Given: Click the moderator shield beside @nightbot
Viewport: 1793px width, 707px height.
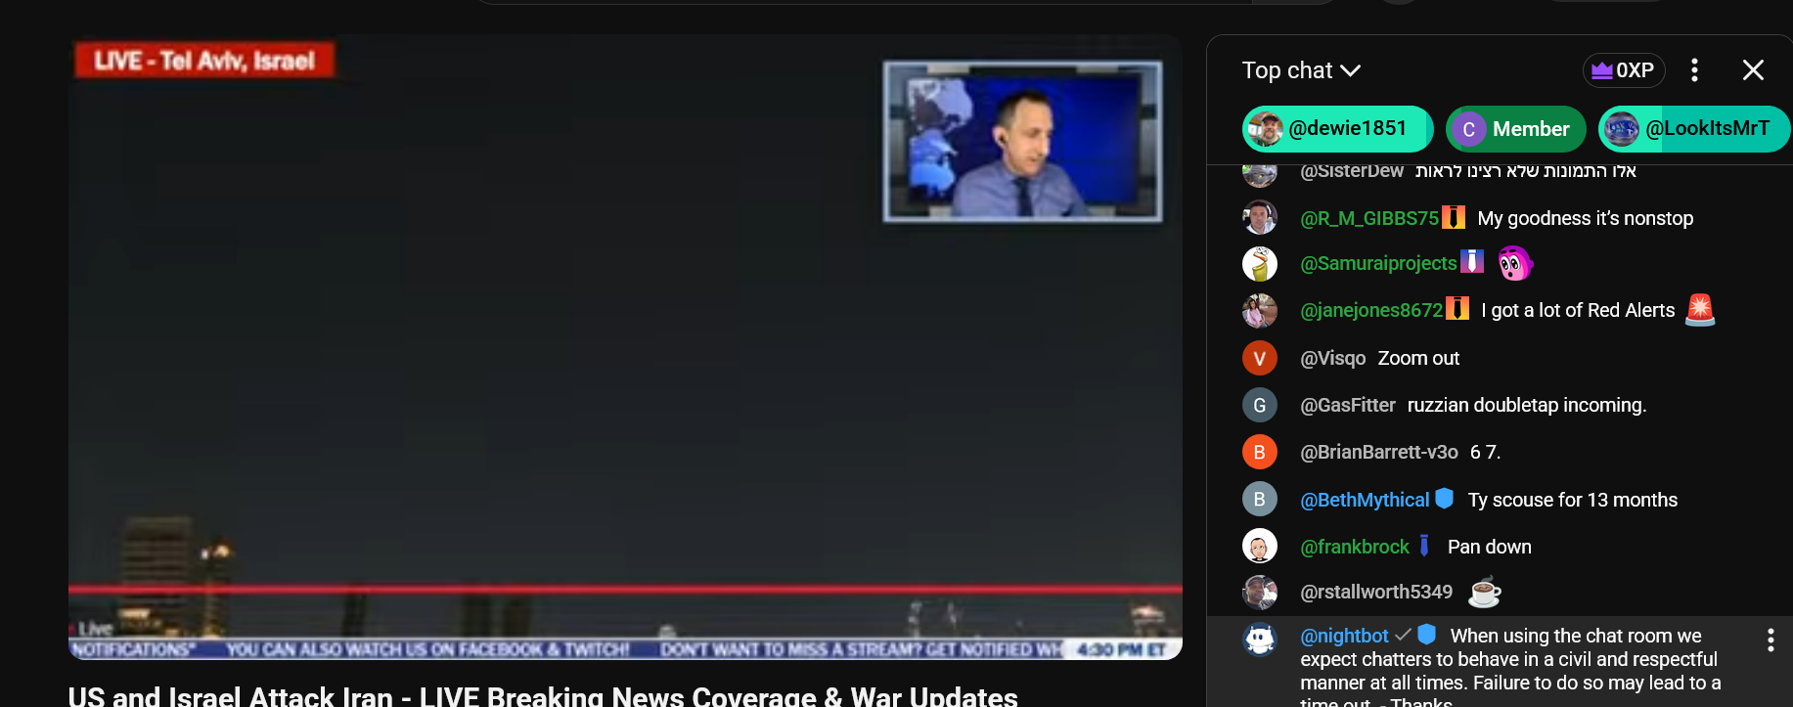Looking at the screenshot, I should point(1426,635).
